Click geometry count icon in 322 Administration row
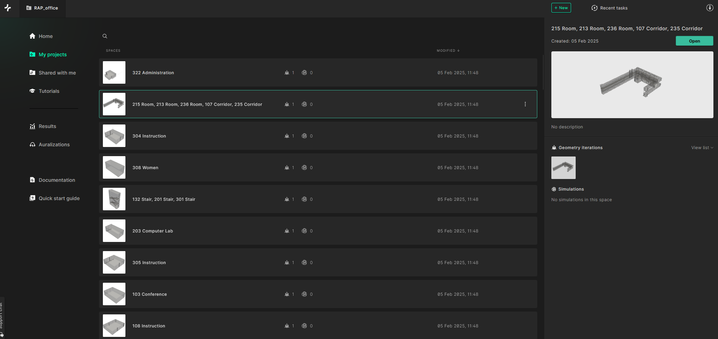 [x=287, y=73]
